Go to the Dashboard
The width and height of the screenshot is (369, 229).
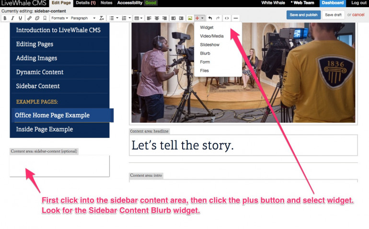point(333,3)
